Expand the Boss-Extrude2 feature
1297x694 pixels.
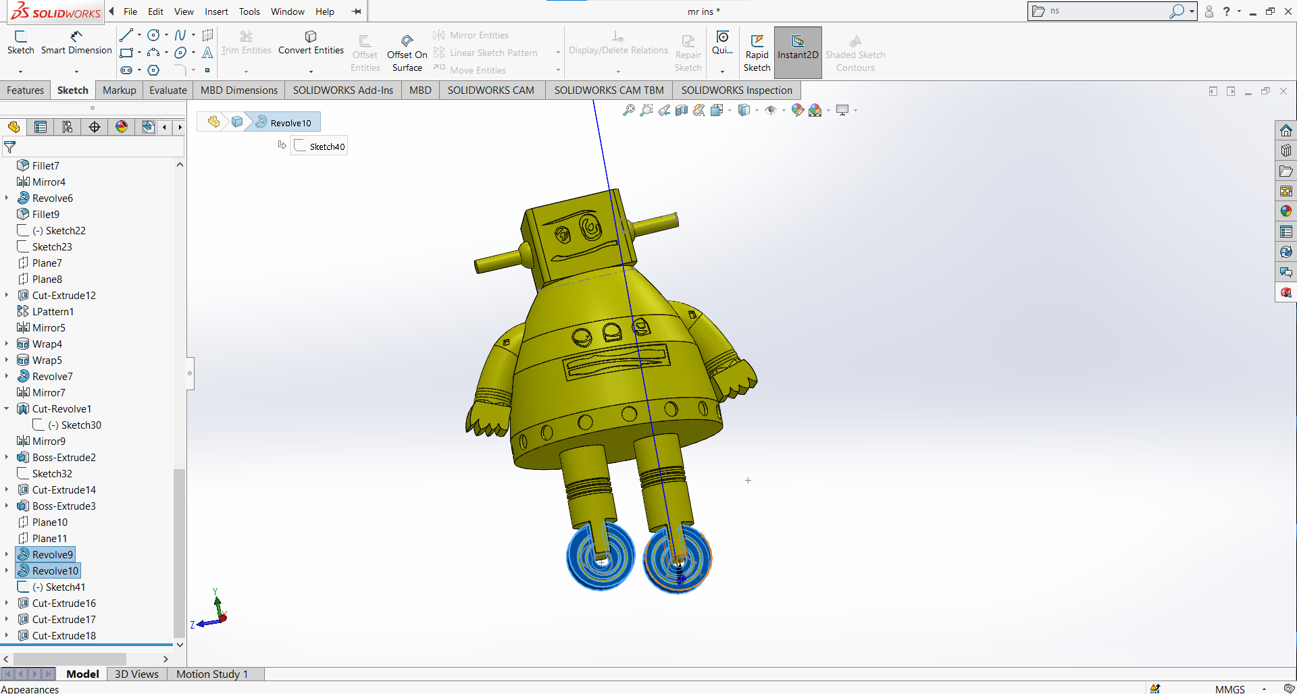(7, 457)
